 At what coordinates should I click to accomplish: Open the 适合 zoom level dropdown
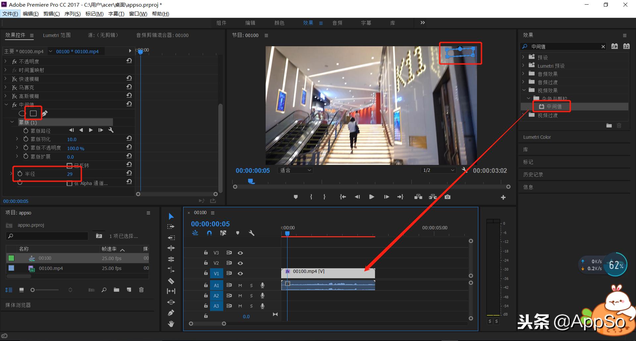[295, 170]
